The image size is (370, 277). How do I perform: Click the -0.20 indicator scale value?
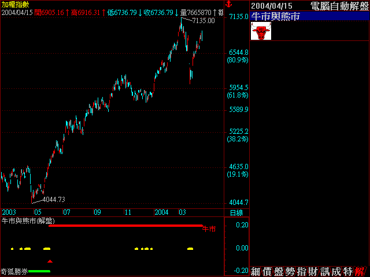click(x=241, y=271)
